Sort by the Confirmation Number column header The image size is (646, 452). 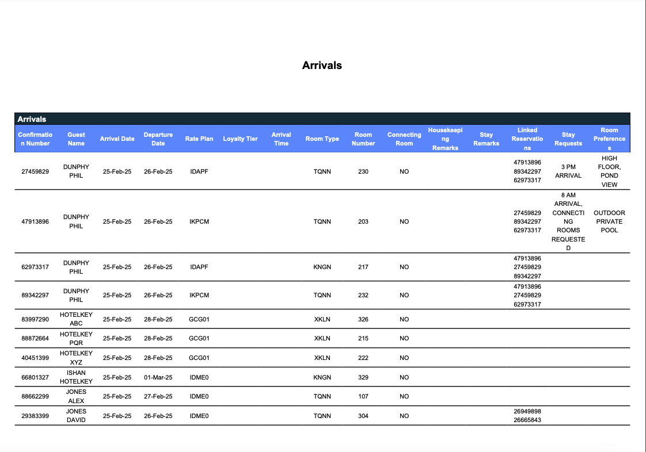coord(36,138)
